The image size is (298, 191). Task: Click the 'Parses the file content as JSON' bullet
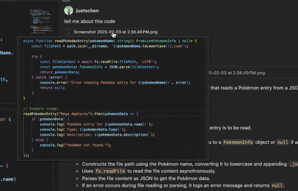tap(146, 178)
